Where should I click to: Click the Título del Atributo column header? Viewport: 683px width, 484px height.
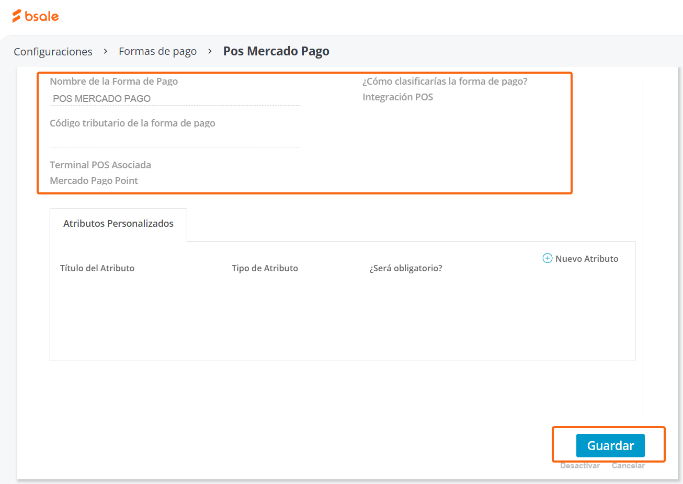tap(97, 268)
